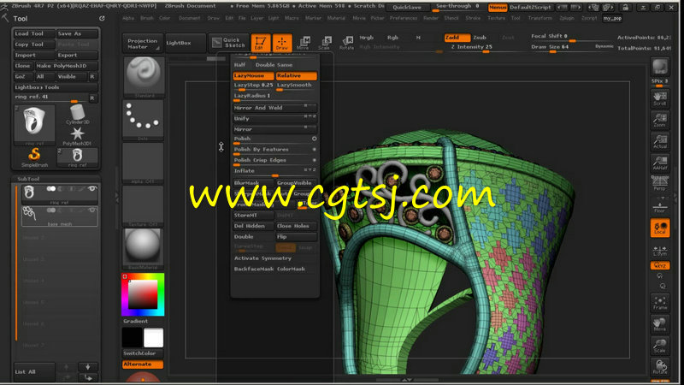Toggle the Zsub mode button
This screenshot has height=385, width=684.
click(x=480, y=38)
